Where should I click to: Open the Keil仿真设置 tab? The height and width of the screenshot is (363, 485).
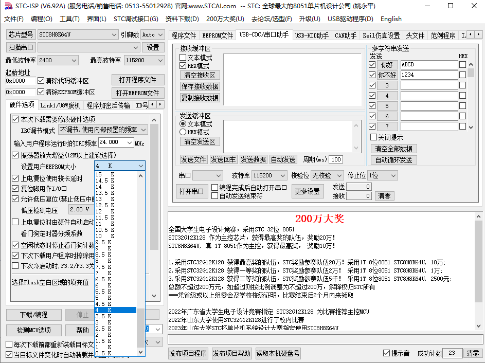(x=381, y=35)
